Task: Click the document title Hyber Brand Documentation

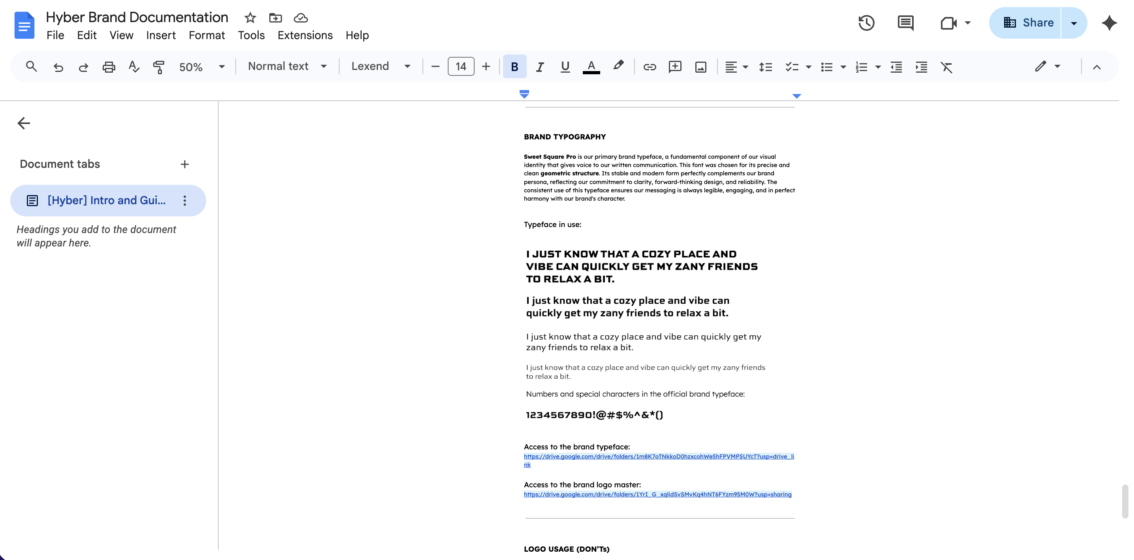Action: (x=137, y=17)
